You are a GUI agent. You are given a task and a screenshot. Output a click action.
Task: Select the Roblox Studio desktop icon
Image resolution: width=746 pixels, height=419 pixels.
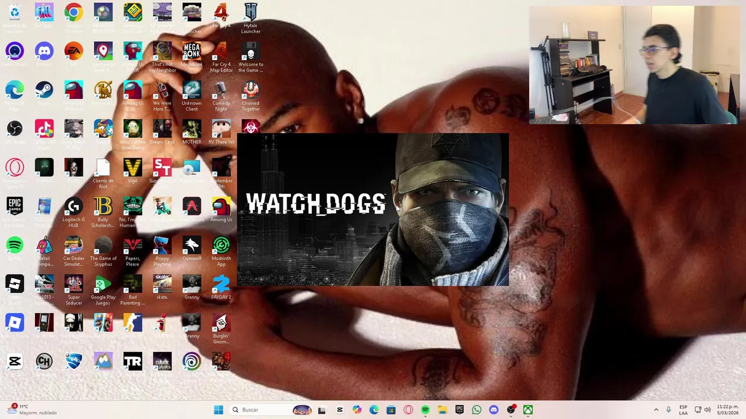(15, 284)
